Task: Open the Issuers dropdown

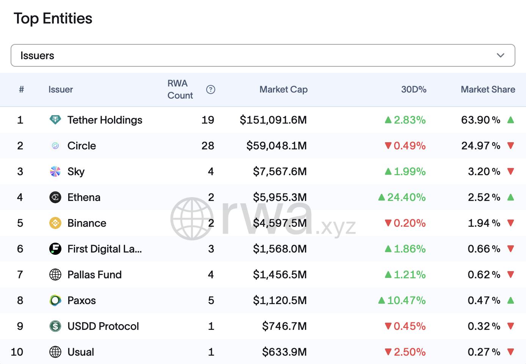Action: (x=263, y=55)
